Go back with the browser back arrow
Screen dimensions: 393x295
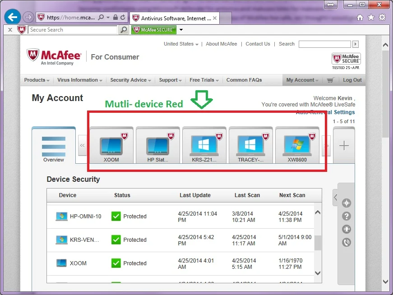[12, 17]
